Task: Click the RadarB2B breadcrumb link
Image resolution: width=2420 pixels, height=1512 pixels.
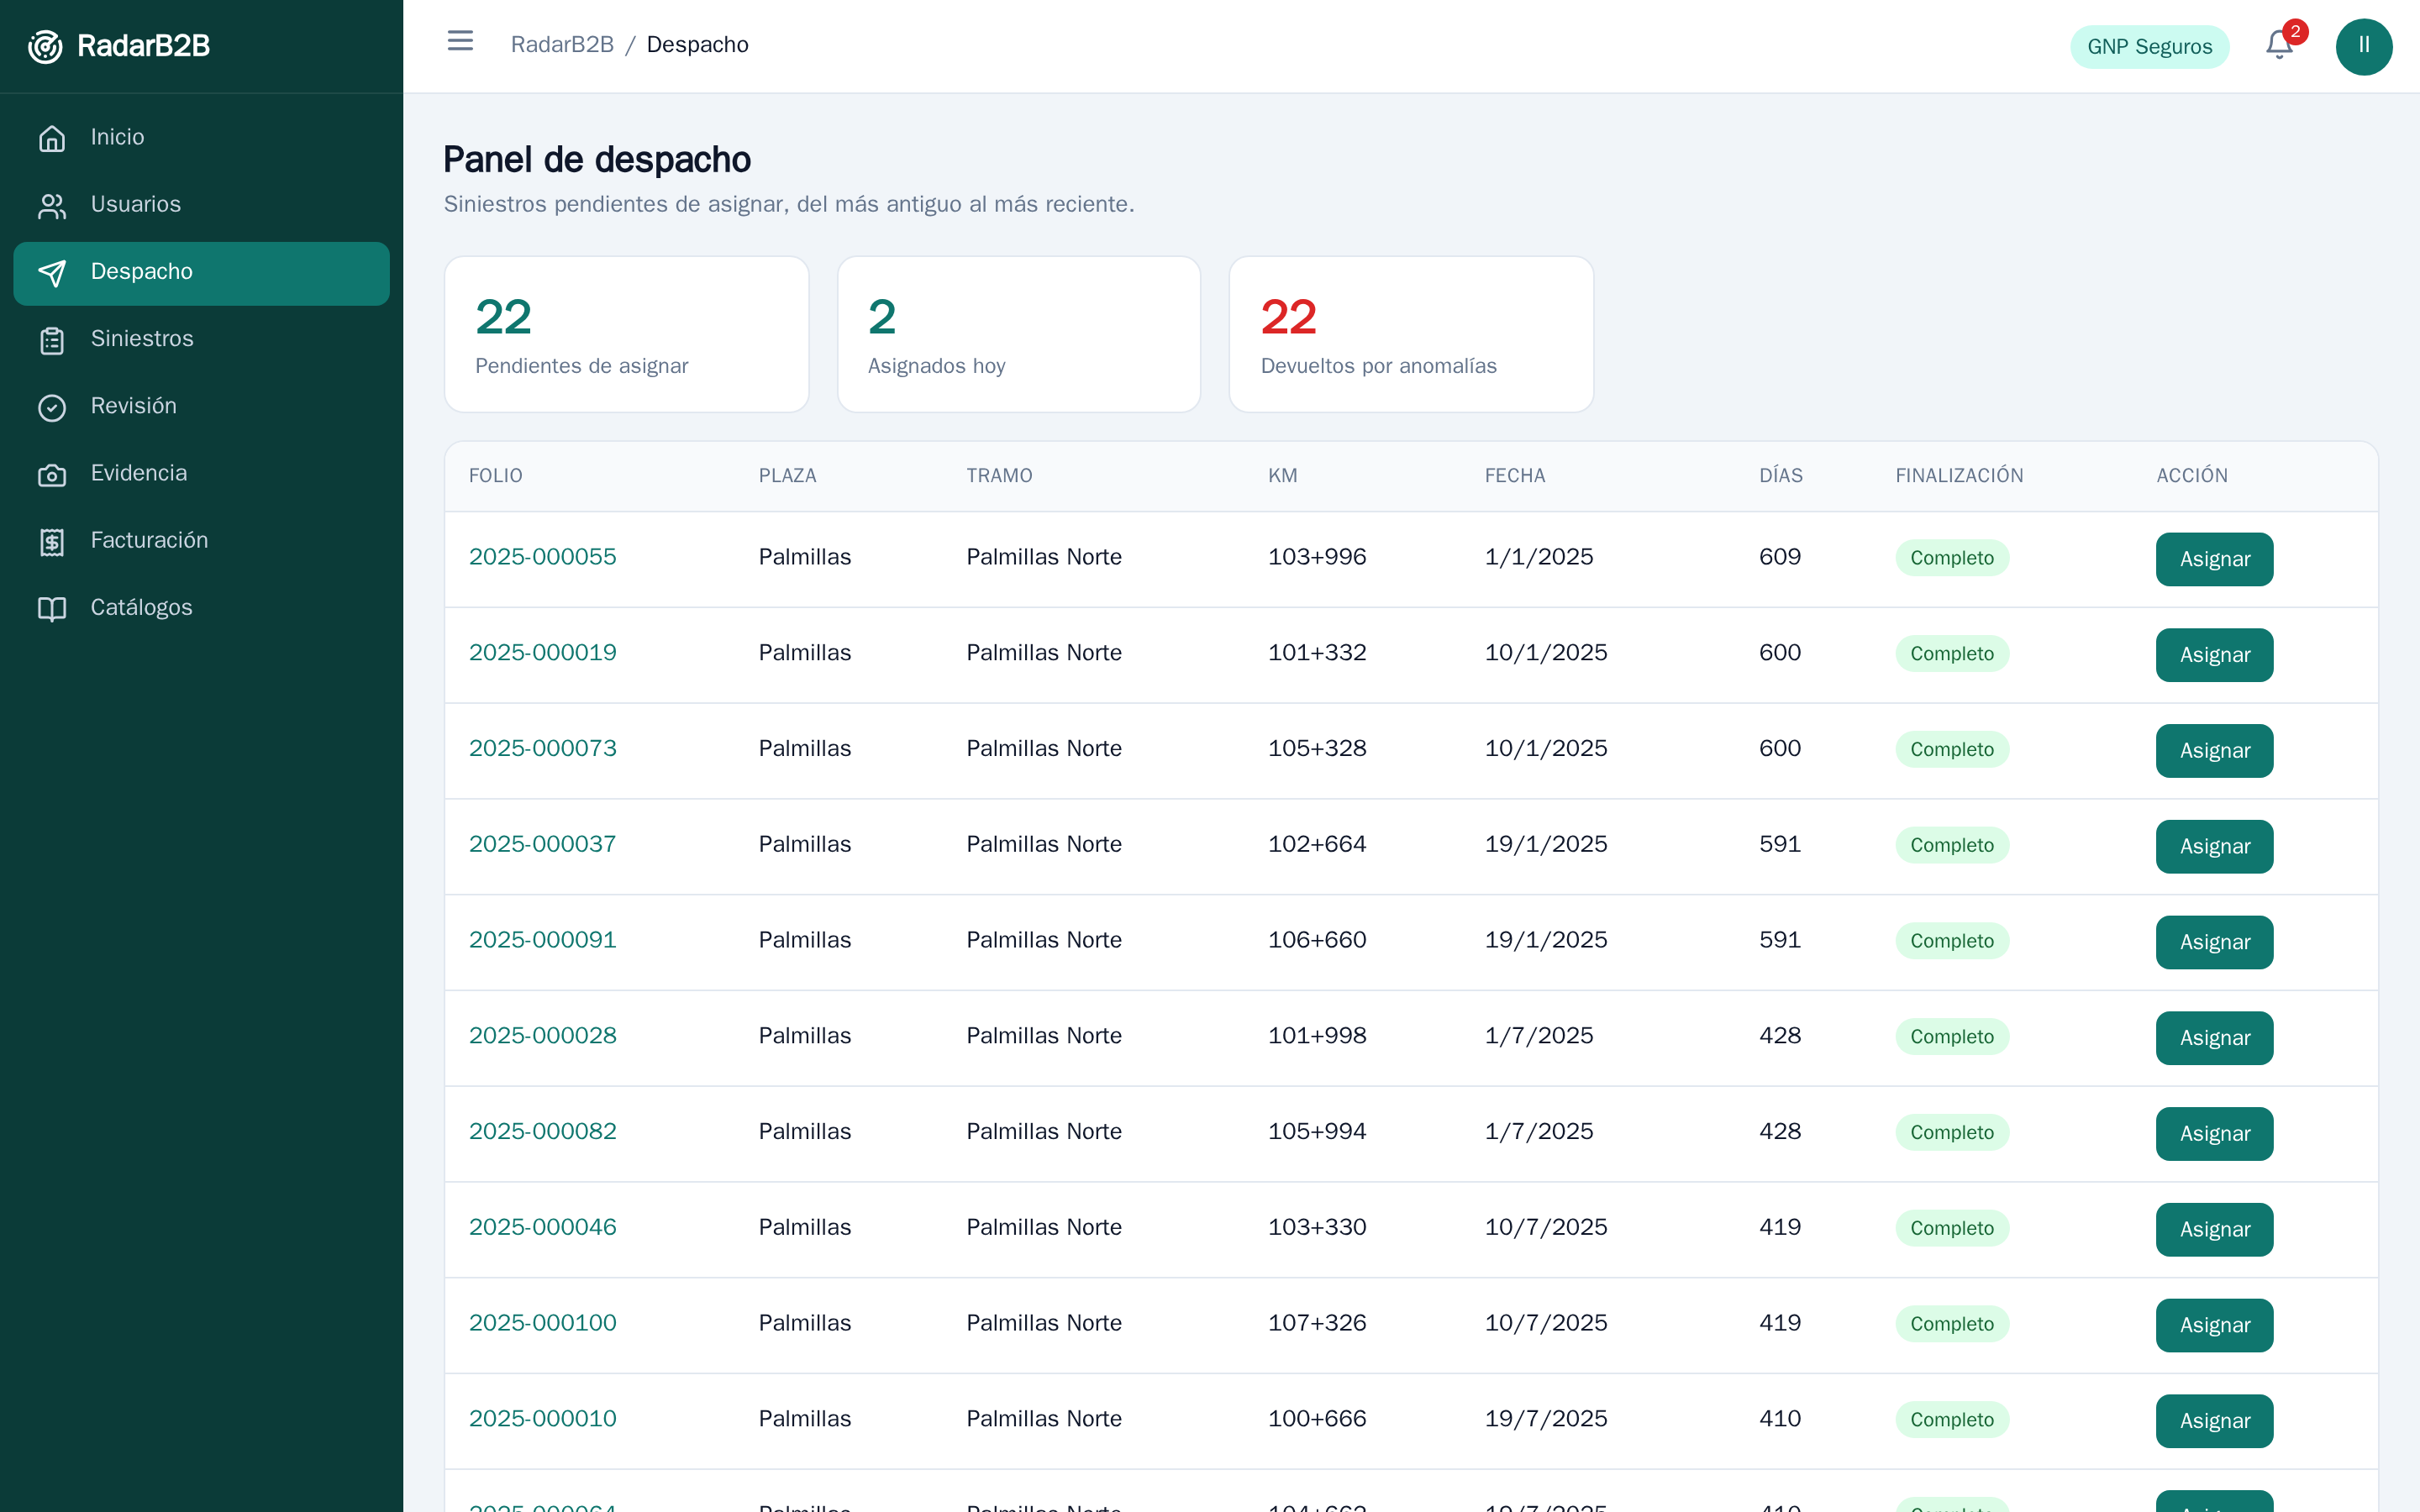Action: [x=562, y=45]
